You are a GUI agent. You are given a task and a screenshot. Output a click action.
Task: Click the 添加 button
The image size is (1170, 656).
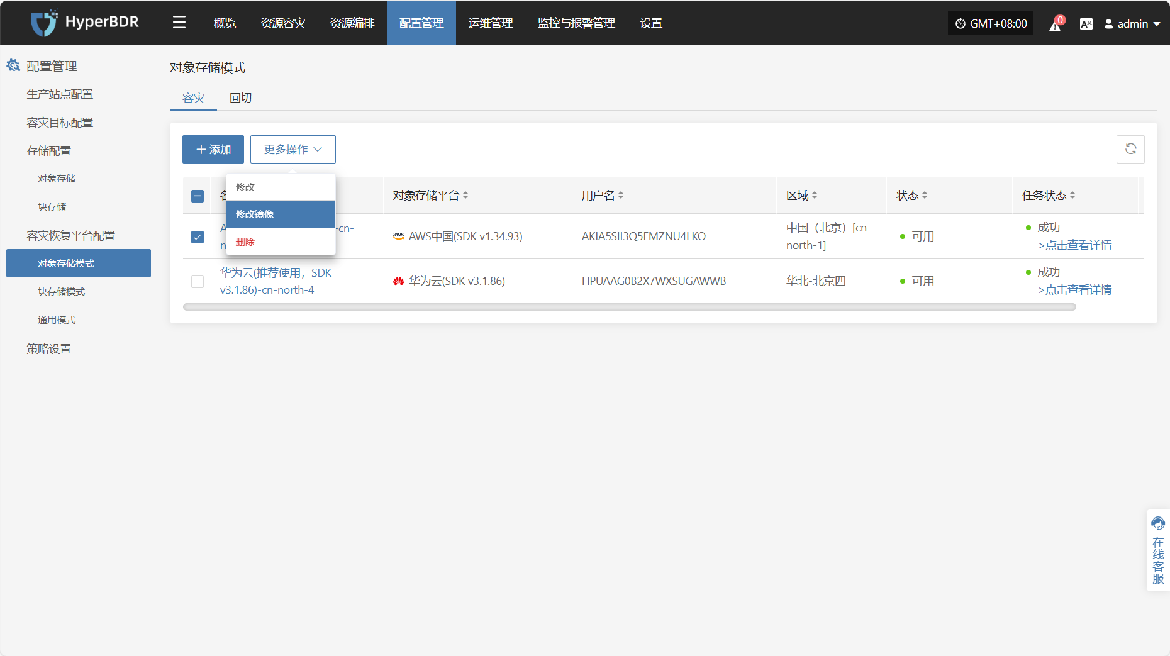click(213, 149)
